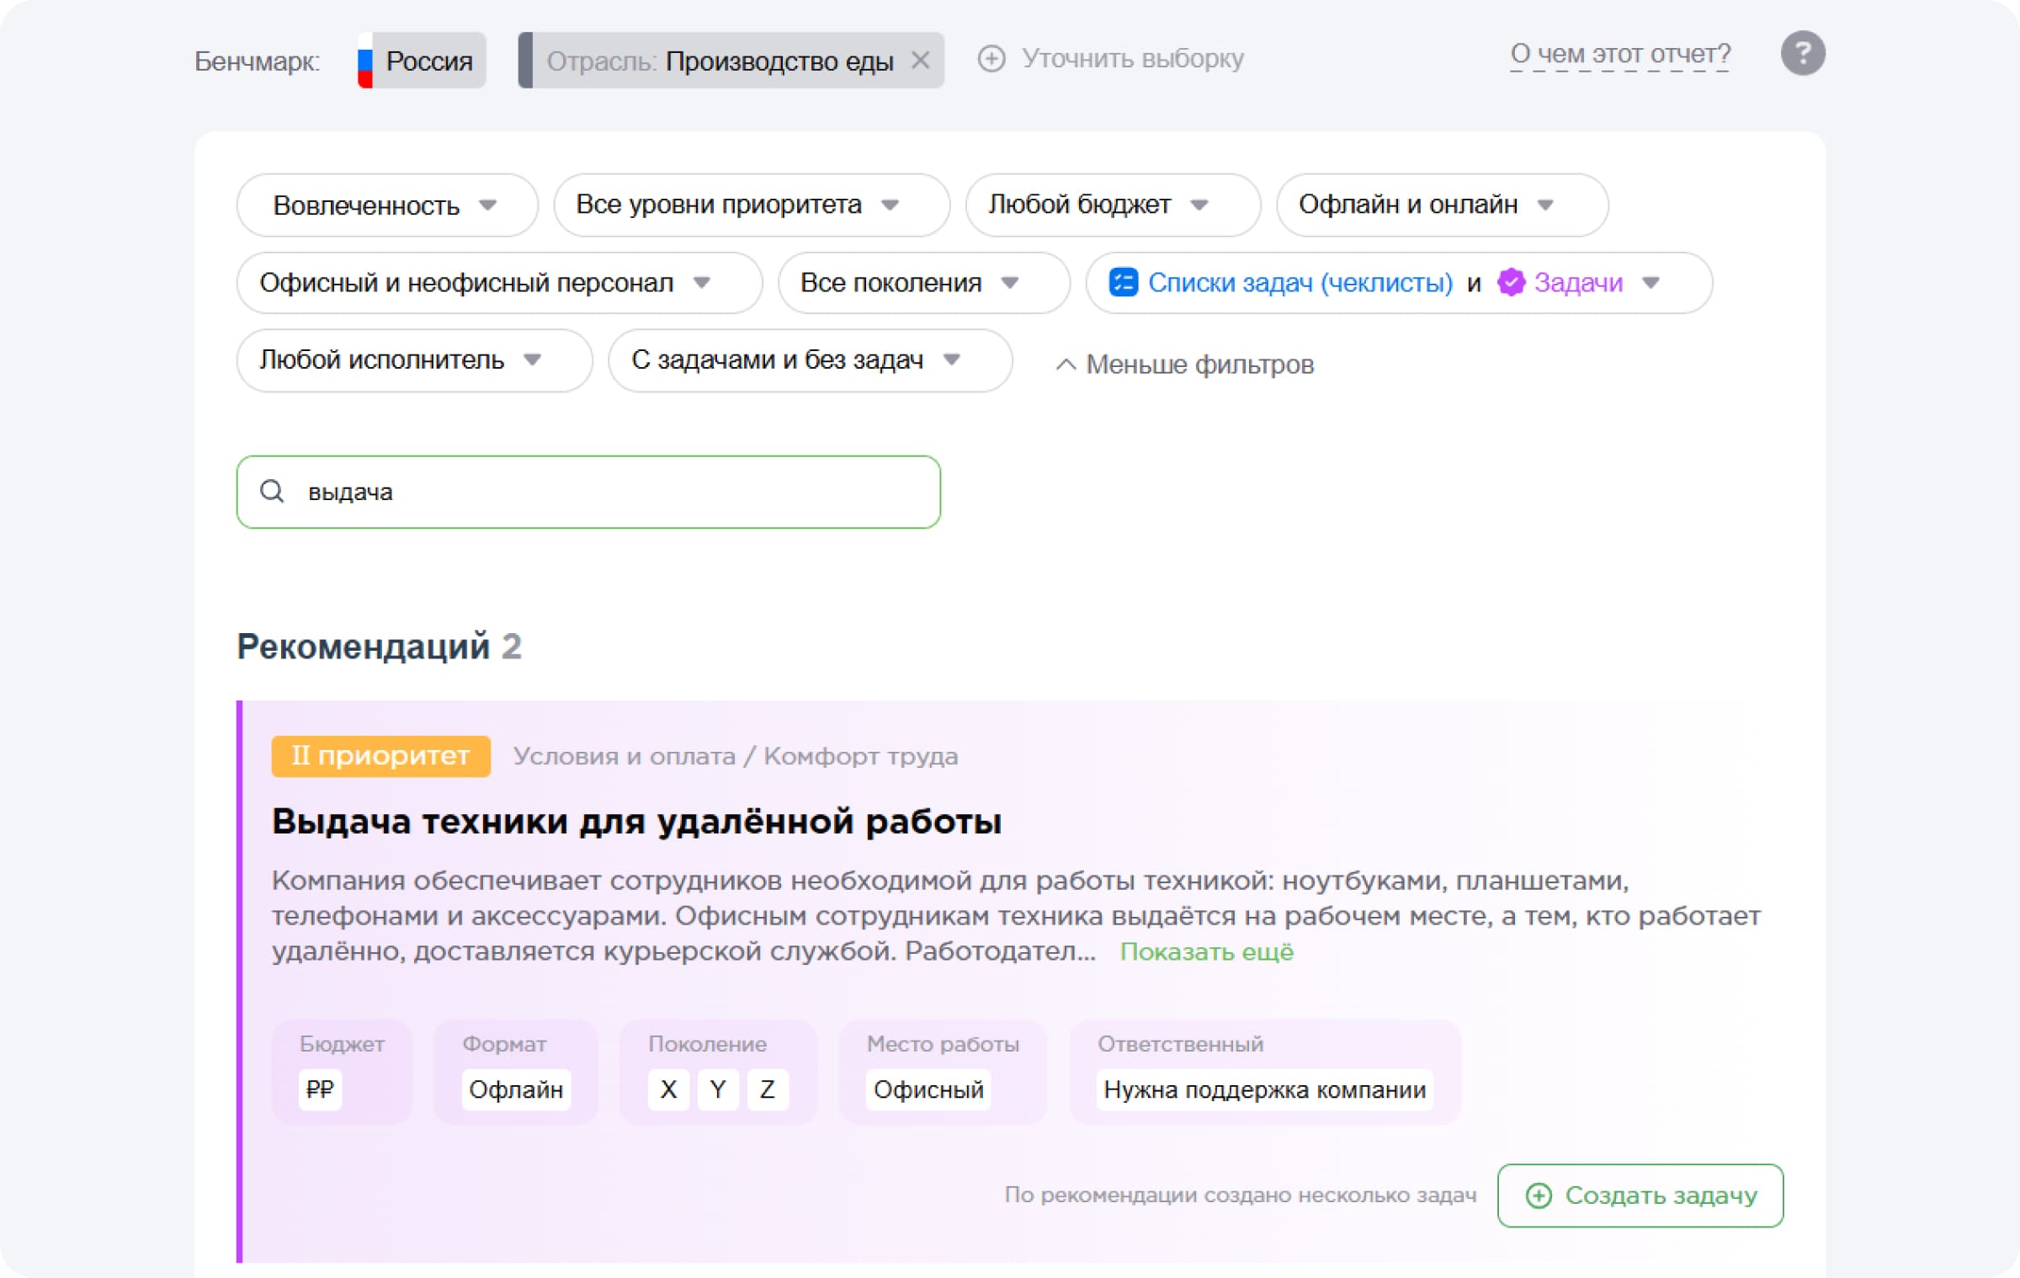Click the generation Z tag

[767, 1089]
